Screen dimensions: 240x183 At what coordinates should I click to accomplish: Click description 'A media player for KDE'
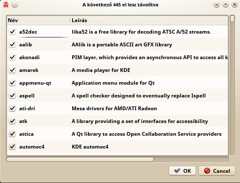click(x=101, y=70)
